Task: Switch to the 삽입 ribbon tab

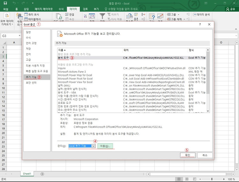Action: (26, 9)
